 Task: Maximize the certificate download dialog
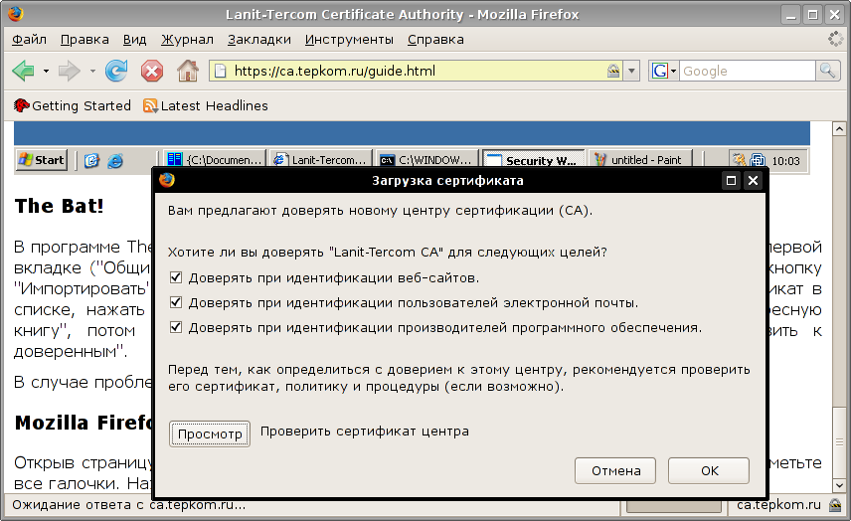pos(731,181)
